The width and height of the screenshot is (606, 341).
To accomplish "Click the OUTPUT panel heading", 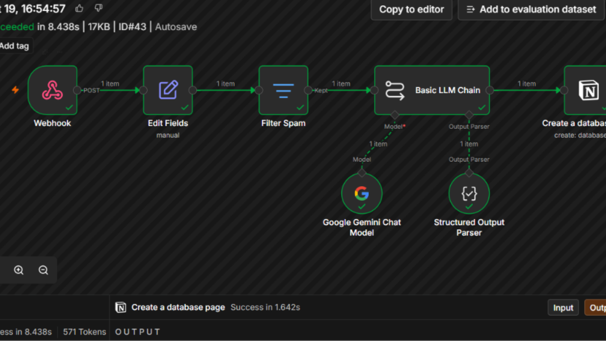I will click(137, 332).
